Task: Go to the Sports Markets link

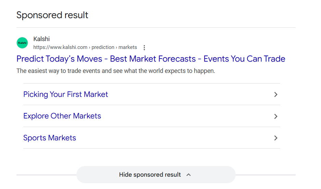Action: click(x=50, y=138)
